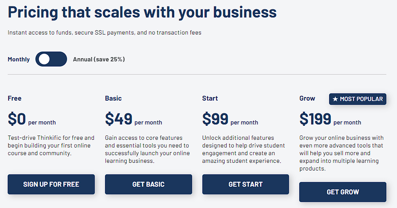The width and height of the screenshot is (397, 208).
Task: Choose the Annual (save 25%) label
Action: coord(99,59)
